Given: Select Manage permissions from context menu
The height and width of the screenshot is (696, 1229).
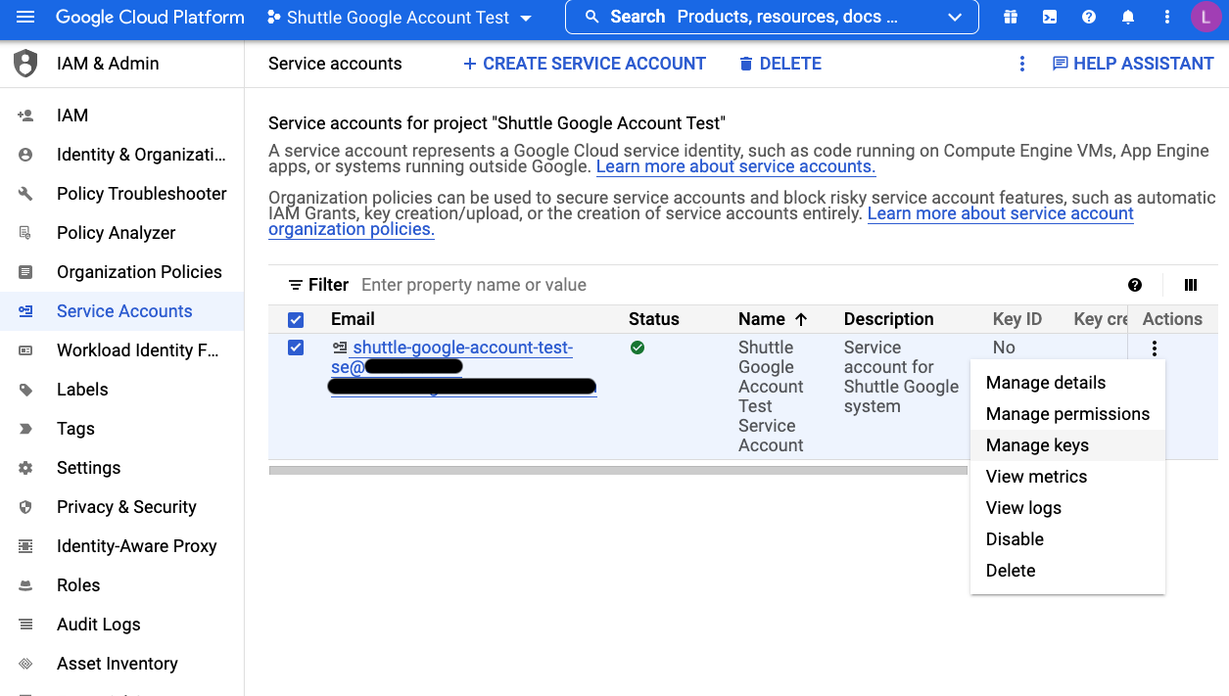Looking at the screenshot, I should click(x=1067, y=414).
